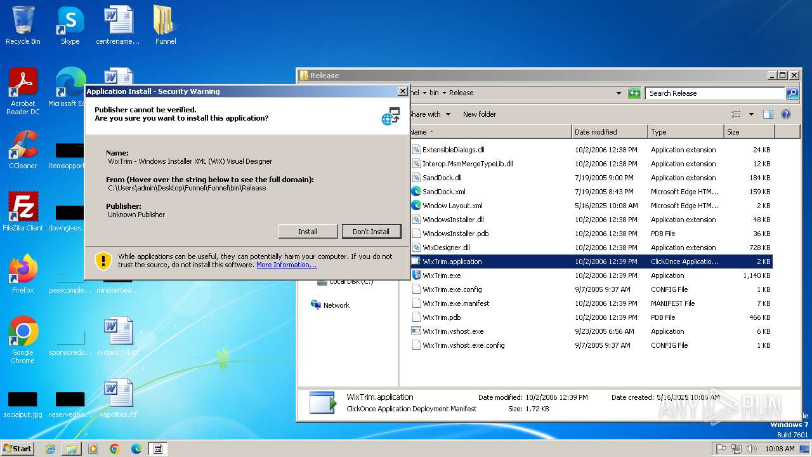Viewport: 812px width, 457px height.
Task: Launch Google Chrome desktop shortcut
Action: pyautogui.click(x=23, y=340)
